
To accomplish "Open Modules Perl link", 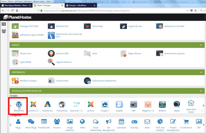I will [62, 26].
